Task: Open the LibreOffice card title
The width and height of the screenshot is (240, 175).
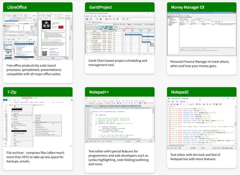Action: [17, 7]
